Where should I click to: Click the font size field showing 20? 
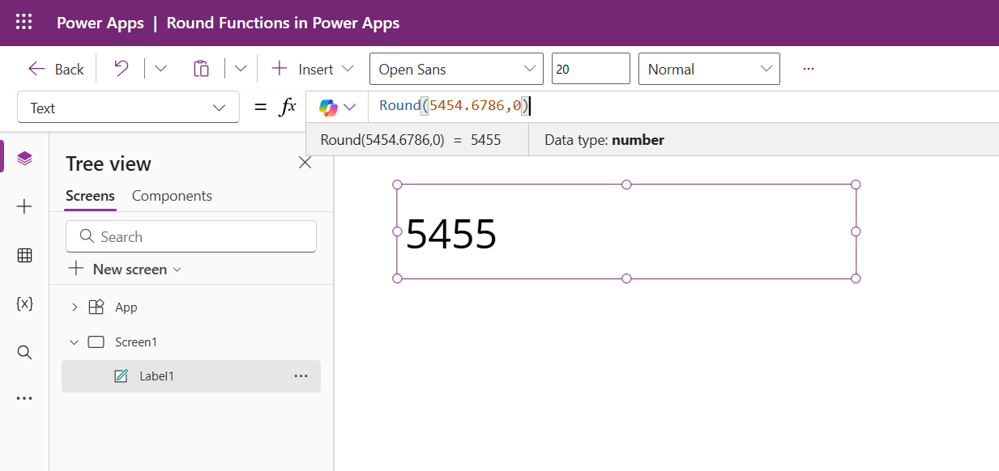[x=590, y=69]
